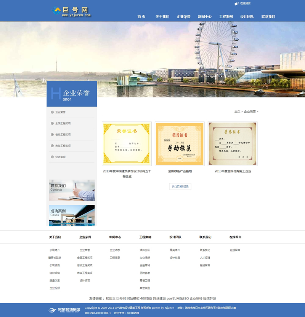The height and width of the screenshot is (317, 305).
Task: Open 董事长致辞 in the footer sitemap
Action: click(55, 258)
